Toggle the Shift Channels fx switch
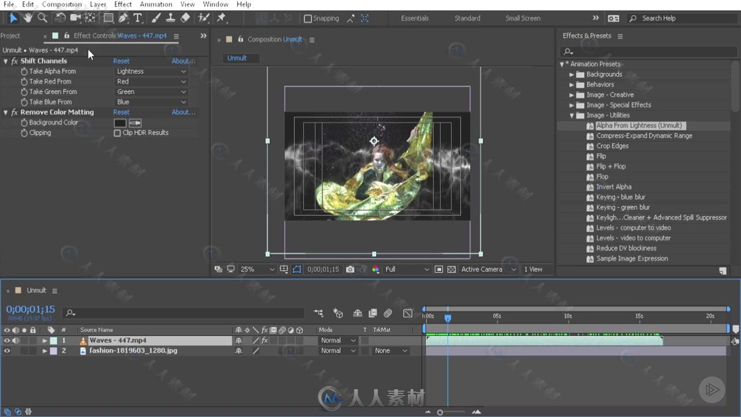The height and width of the screenshot is (417, 741). (14, 61)
